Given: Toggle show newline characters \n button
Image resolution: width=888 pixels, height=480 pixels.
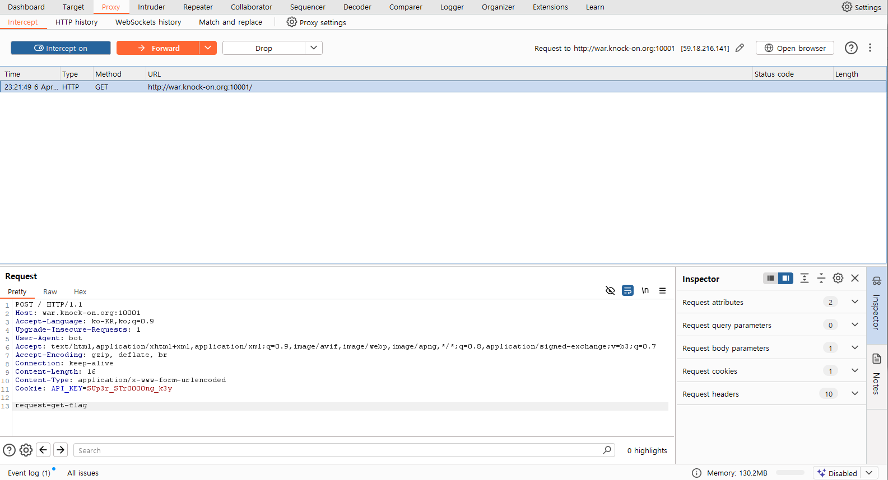Looking at the screenshot, I should point(645,290).
